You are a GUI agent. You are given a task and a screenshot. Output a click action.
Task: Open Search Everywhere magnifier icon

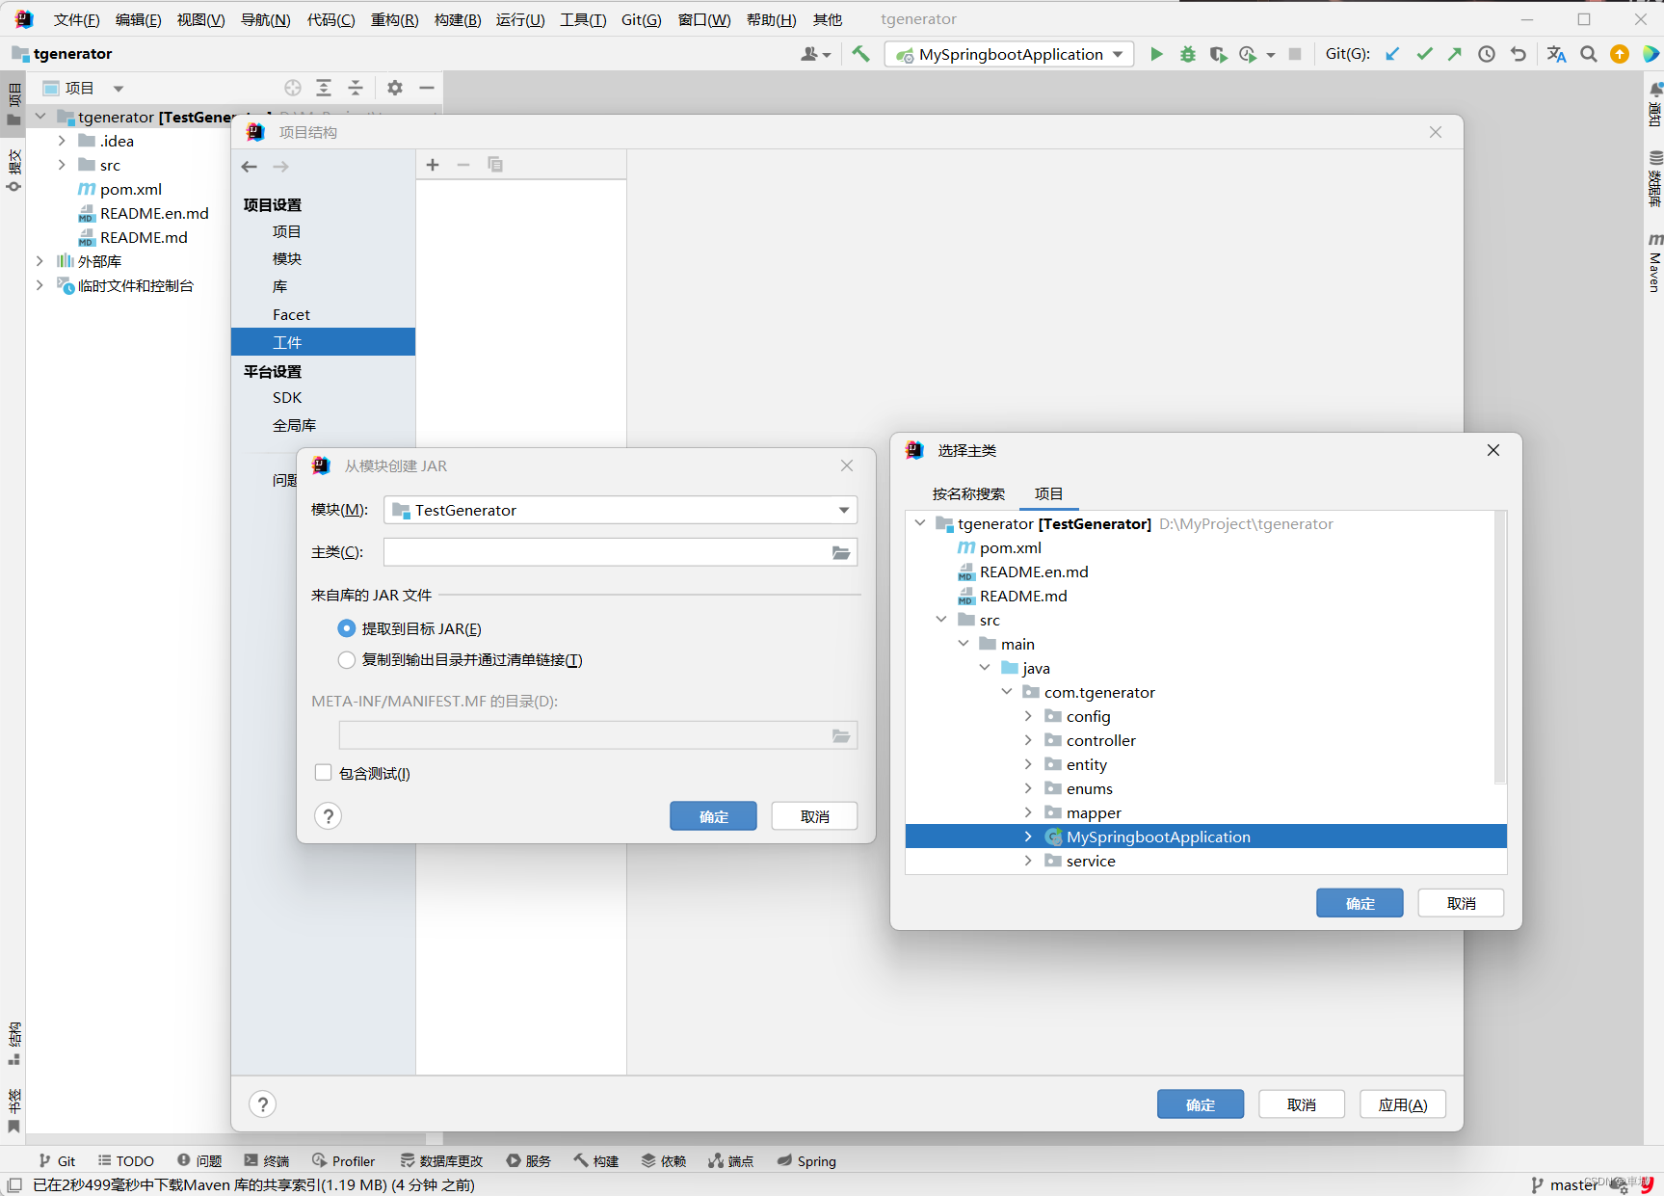point(1589,54)
